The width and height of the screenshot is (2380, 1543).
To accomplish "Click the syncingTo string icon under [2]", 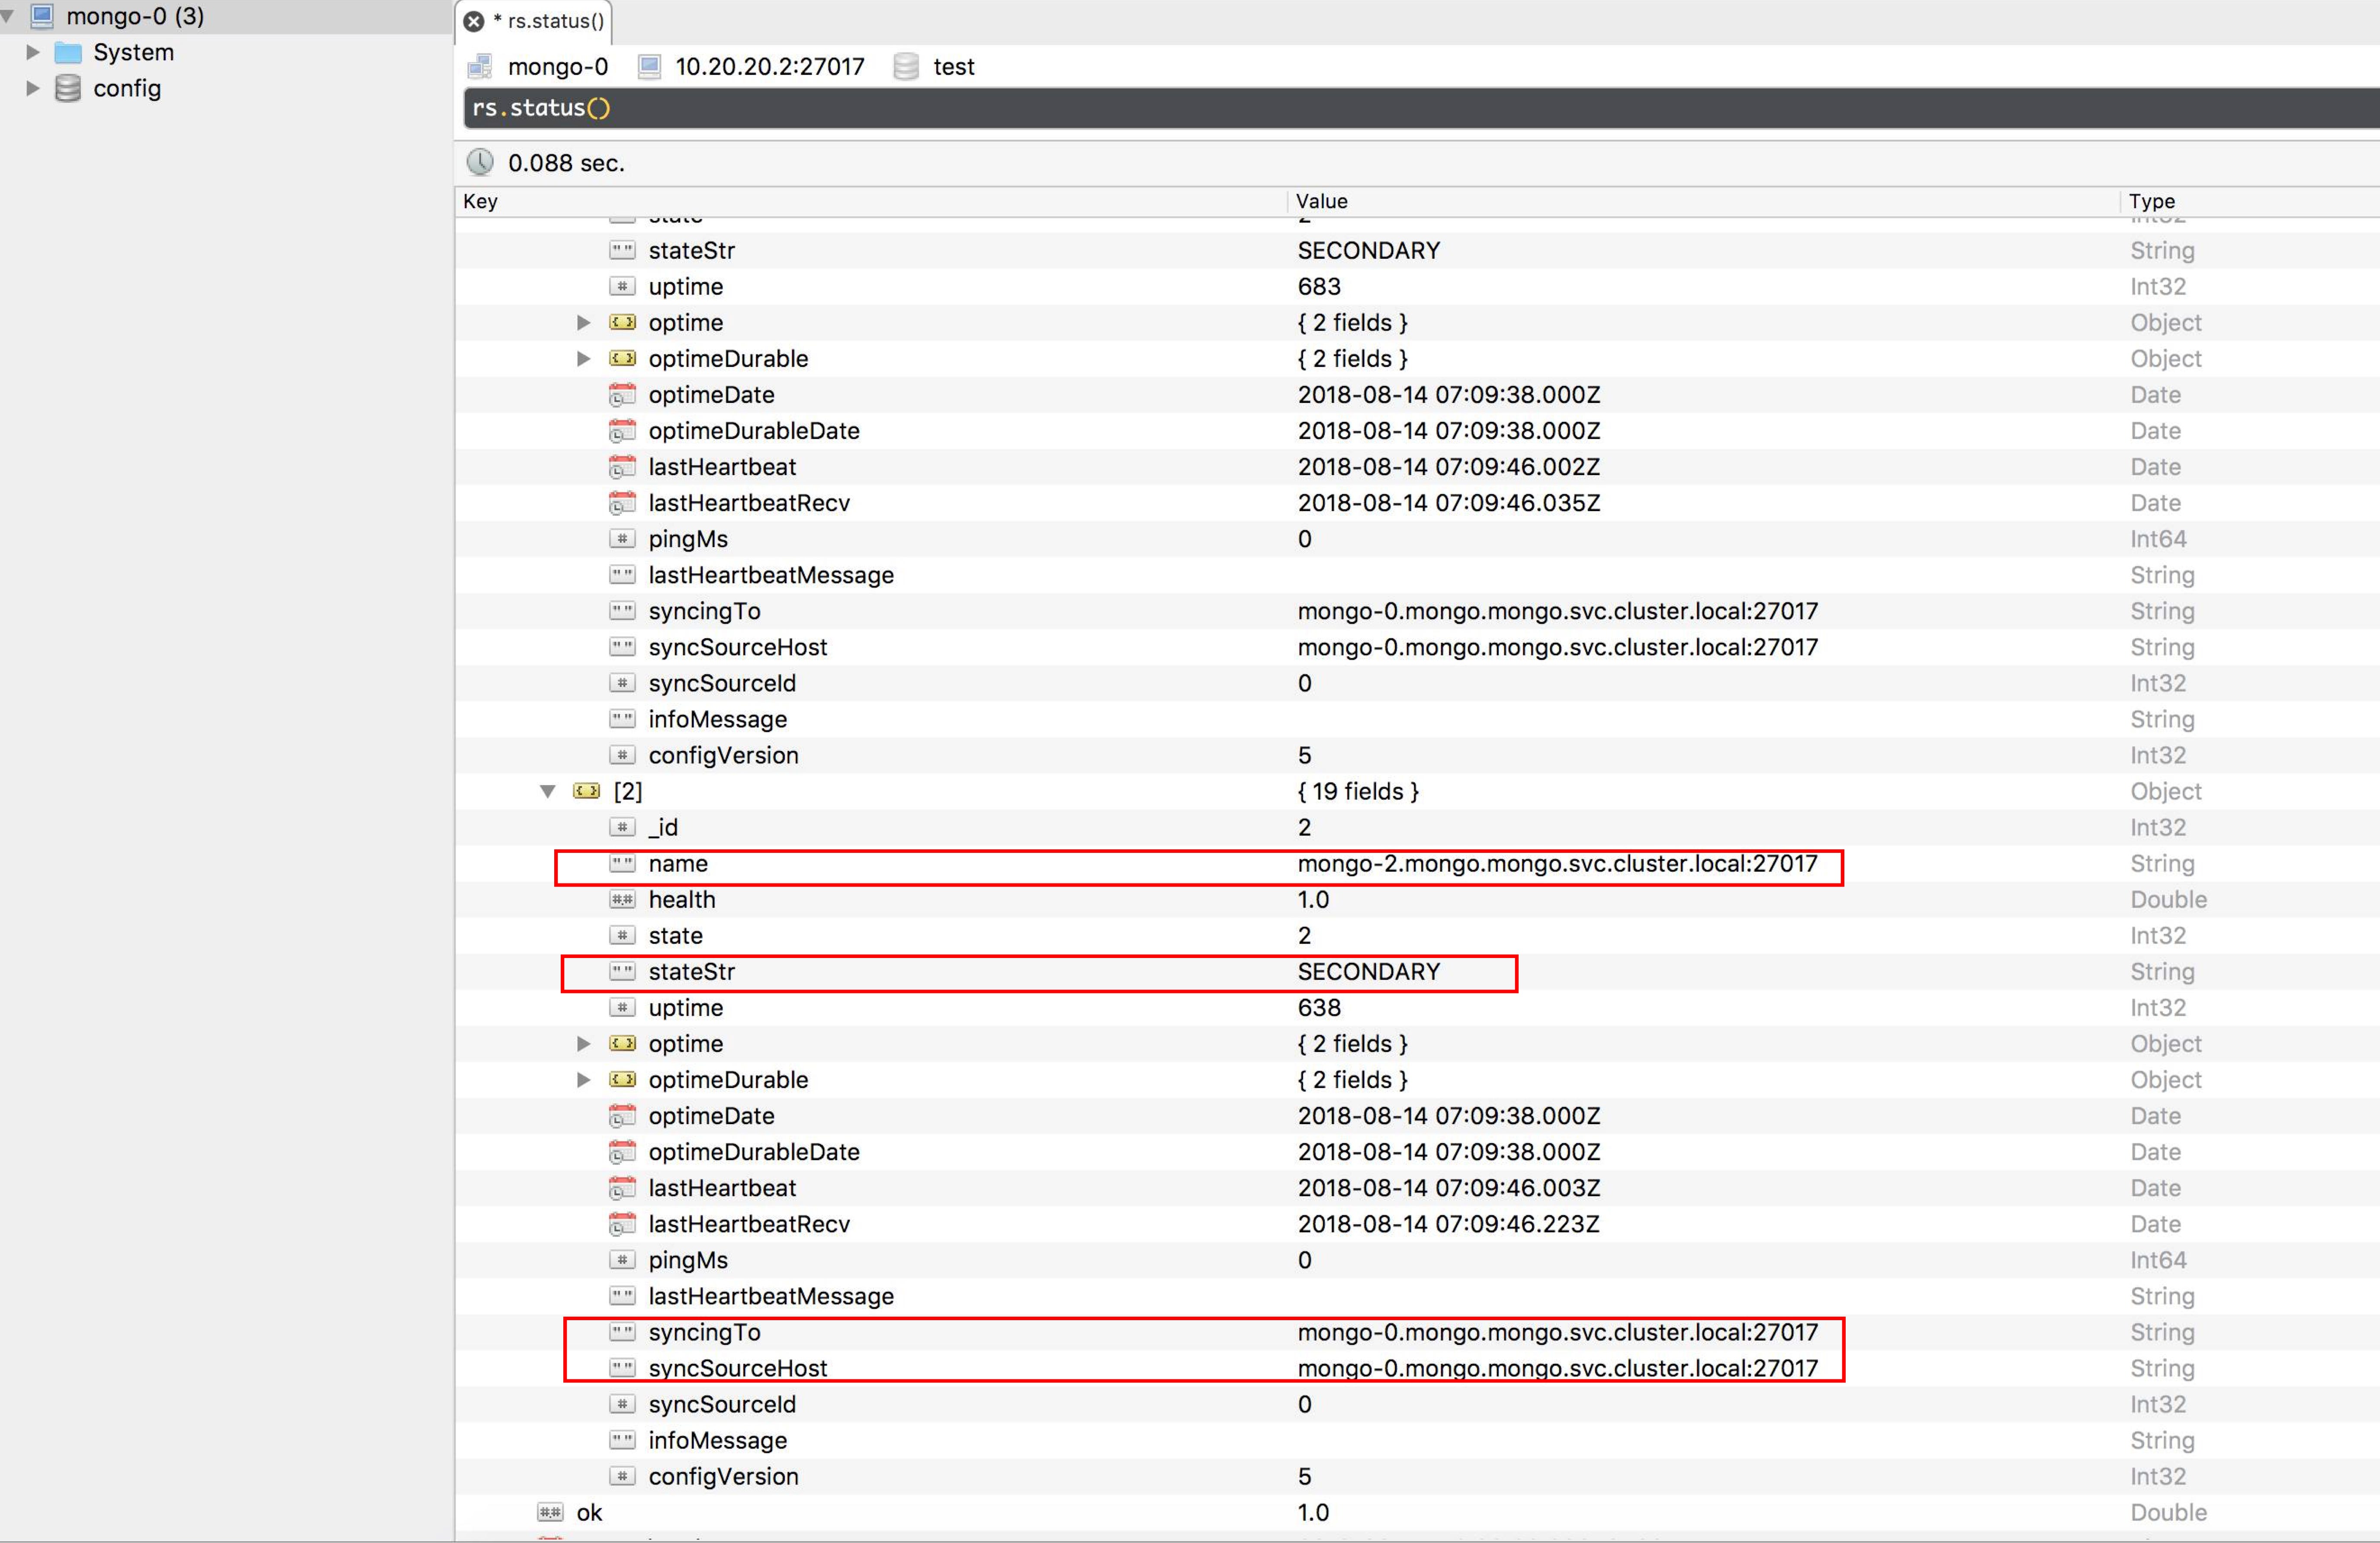I will pos(622,1332).
